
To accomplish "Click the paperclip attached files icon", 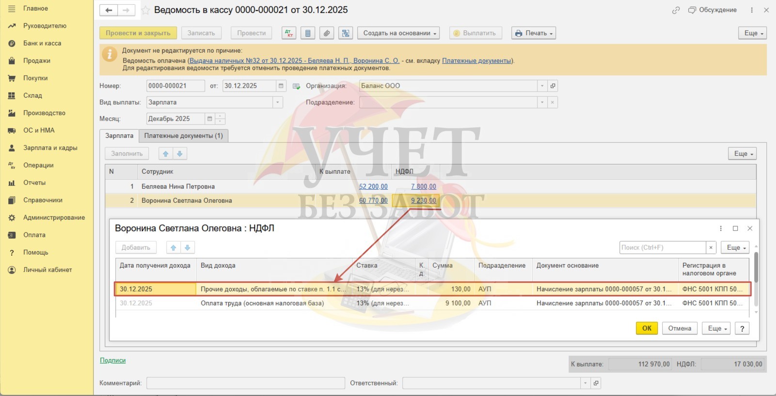I will pos(327,33).
